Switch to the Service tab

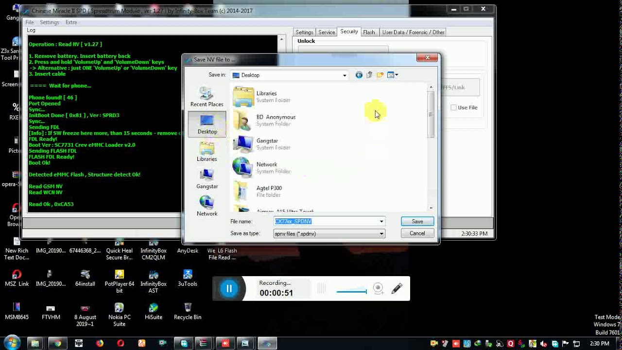point(327,32)
